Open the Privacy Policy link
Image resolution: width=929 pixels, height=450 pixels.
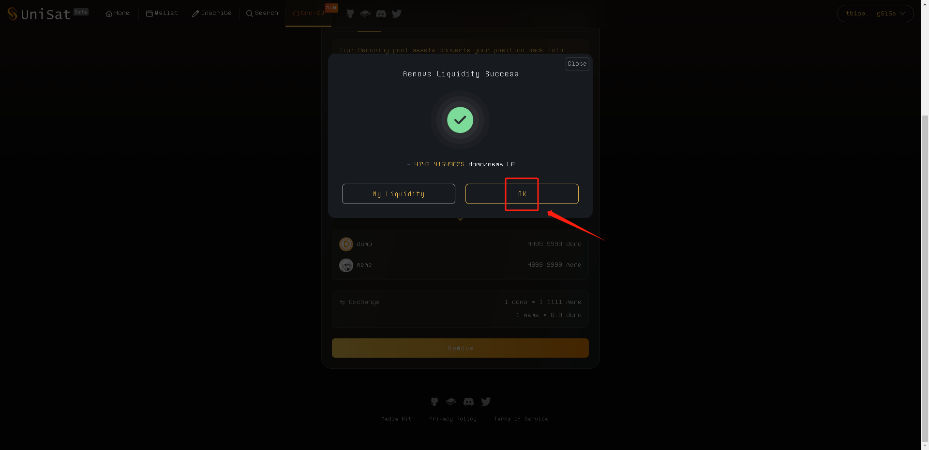453,419
